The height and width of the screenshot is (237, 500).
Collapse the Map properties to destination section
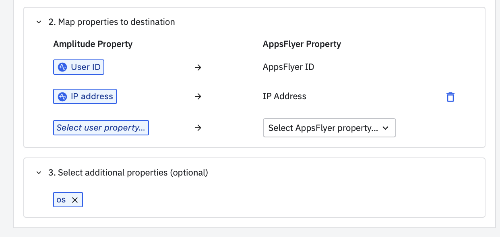tap(39, 22)
